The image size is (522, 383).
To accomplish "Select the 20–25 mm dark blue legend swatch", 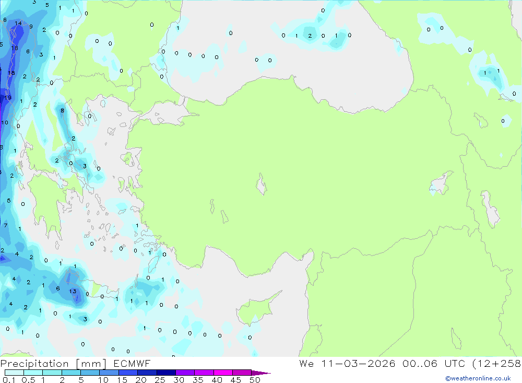I will point(147,373).
